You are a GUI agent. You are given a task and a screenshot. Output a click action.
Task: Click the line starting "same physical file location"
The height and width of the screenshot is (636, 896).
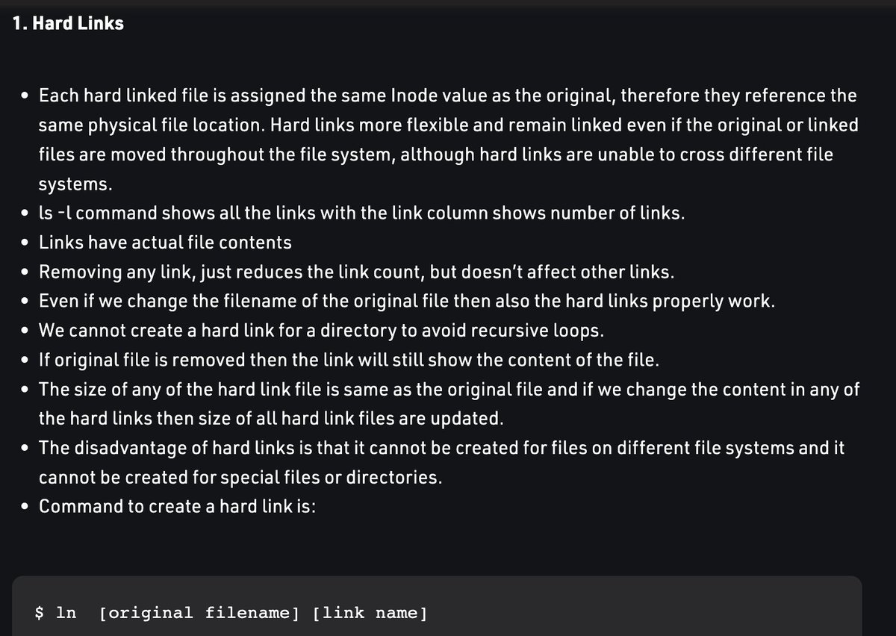448,125
